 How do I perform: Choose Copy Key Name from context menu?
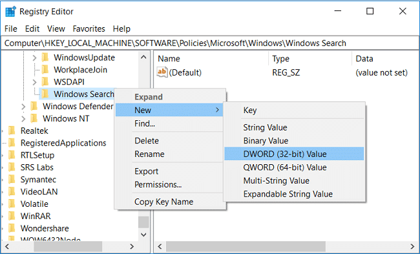[169, 202]
